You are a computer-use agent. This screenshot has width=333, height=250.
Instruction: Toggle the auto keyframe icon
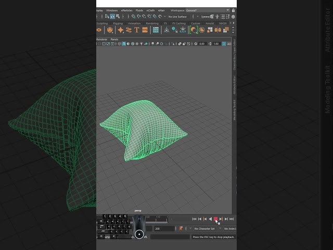click(x=181, y=229)
